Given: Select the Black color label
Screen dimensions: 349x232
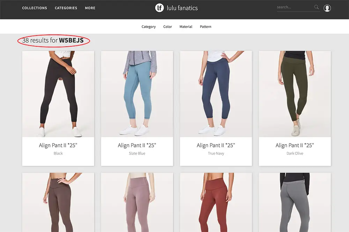Looking at the screenshot, I should pos(58,153).
